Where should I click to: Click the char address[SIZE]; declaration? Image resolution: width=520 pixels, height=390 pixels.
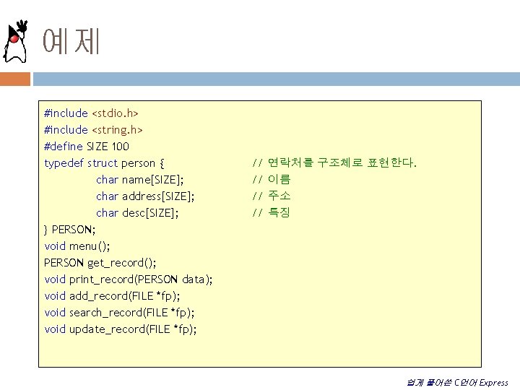point(145,196)
